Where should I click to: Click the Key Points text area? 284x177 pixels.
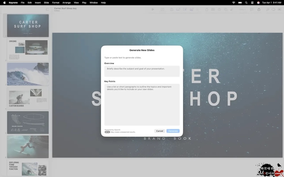click(142, 105)
